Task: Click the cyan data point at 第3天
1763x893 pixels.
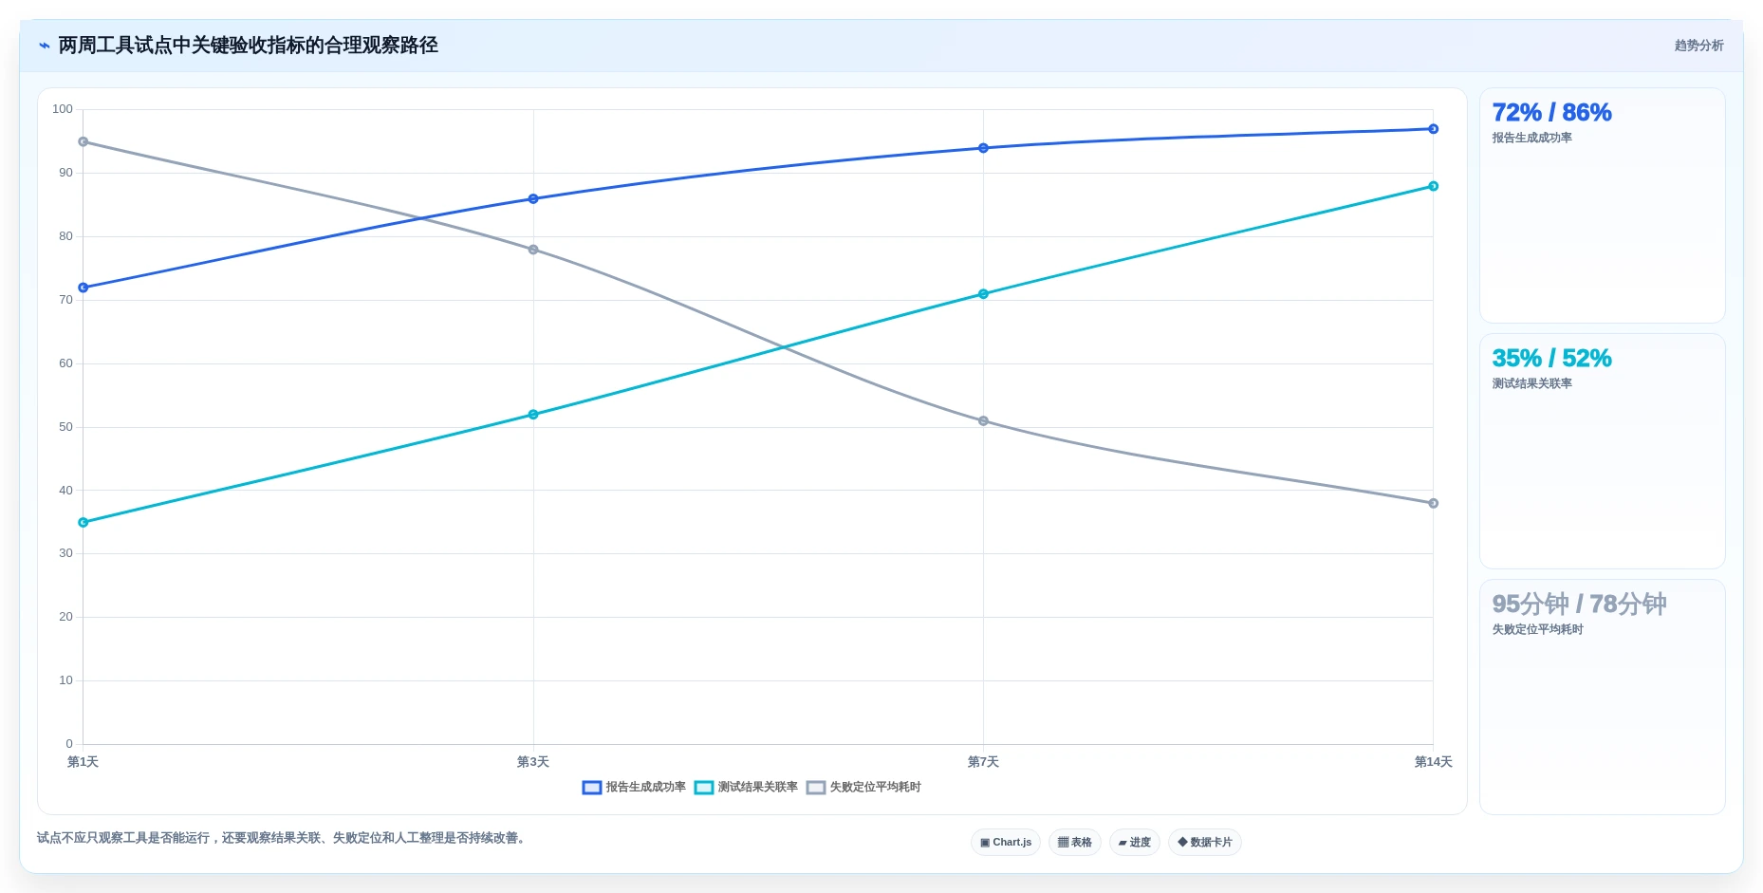Action: [x=533, y=415]
